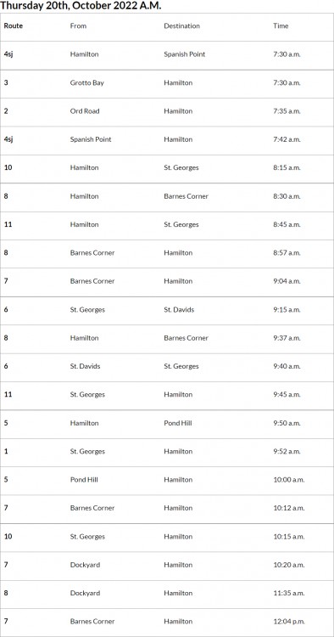The image size is (334, 637).
Task: Click the Route column header
Action: coord(14,25)
